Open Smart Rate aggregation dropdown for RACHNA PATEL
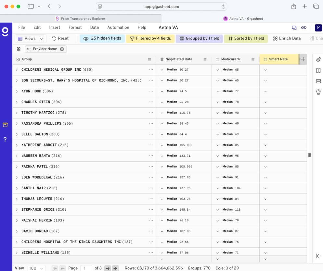This screenshot has height=271, width=323. [265, 167]
